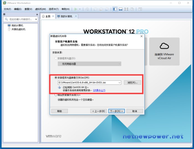
Task: Open the 编辑(E) menu
Action: pos(18,9)
